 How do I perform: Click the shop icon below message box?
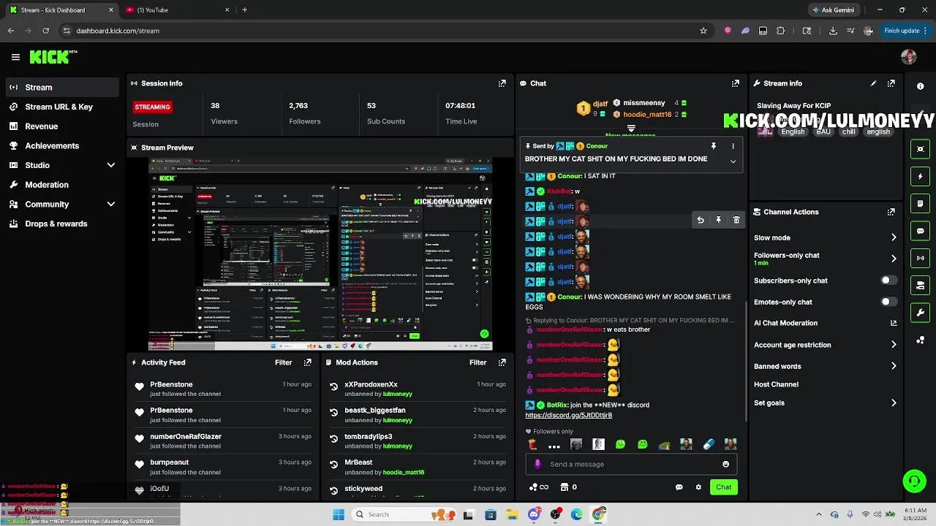click(564, 487)
